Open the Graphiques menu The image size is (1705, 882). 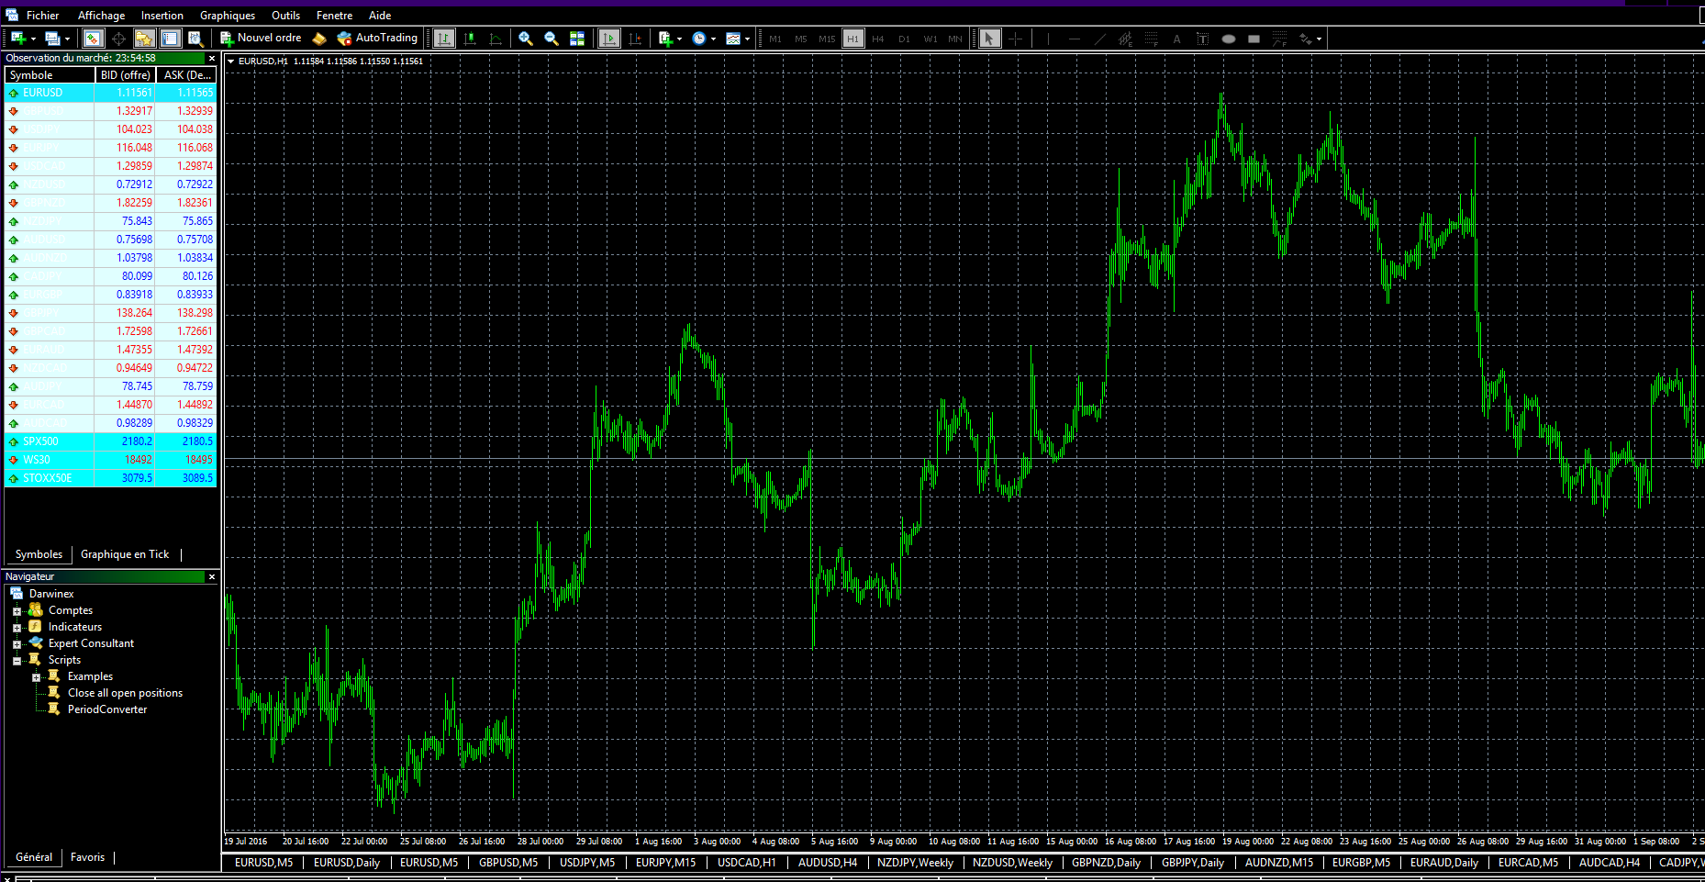(x=228, y=16)
